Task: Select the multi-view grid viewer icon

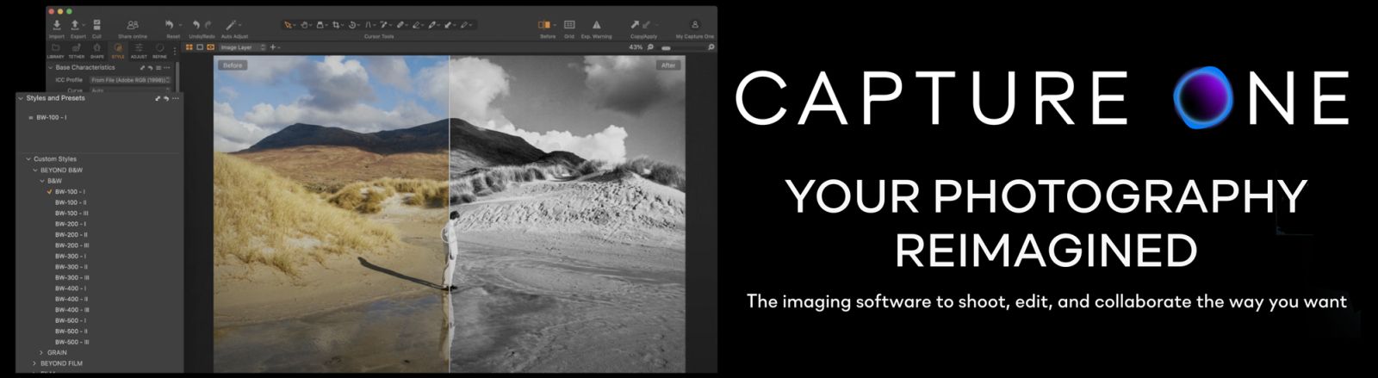Action: pos(190,47)
